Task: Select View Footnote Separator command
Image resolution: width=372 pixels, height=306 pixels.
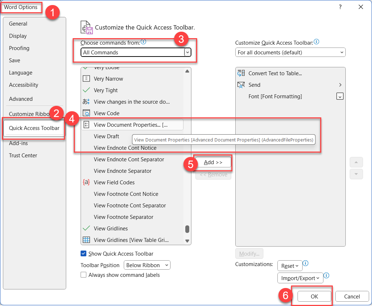Action: 132,217
